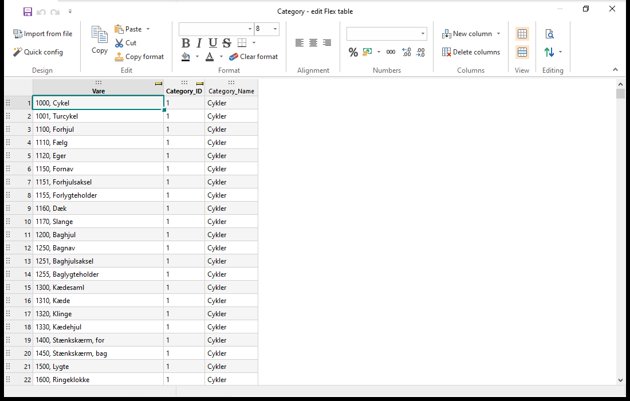Click the New column button
The height and width of the screenshot is (401, 630).
[x=467, y=34]
